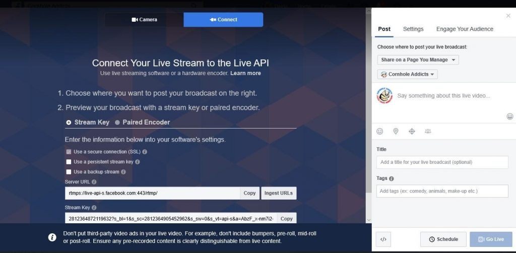Image resolution: width=516 pixels, height=253 pixels.
Task: Click the live broadcast Title field
Action: tap(442, 162)
